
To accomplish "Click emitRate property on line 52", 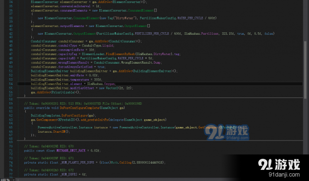I will [77, 75].
